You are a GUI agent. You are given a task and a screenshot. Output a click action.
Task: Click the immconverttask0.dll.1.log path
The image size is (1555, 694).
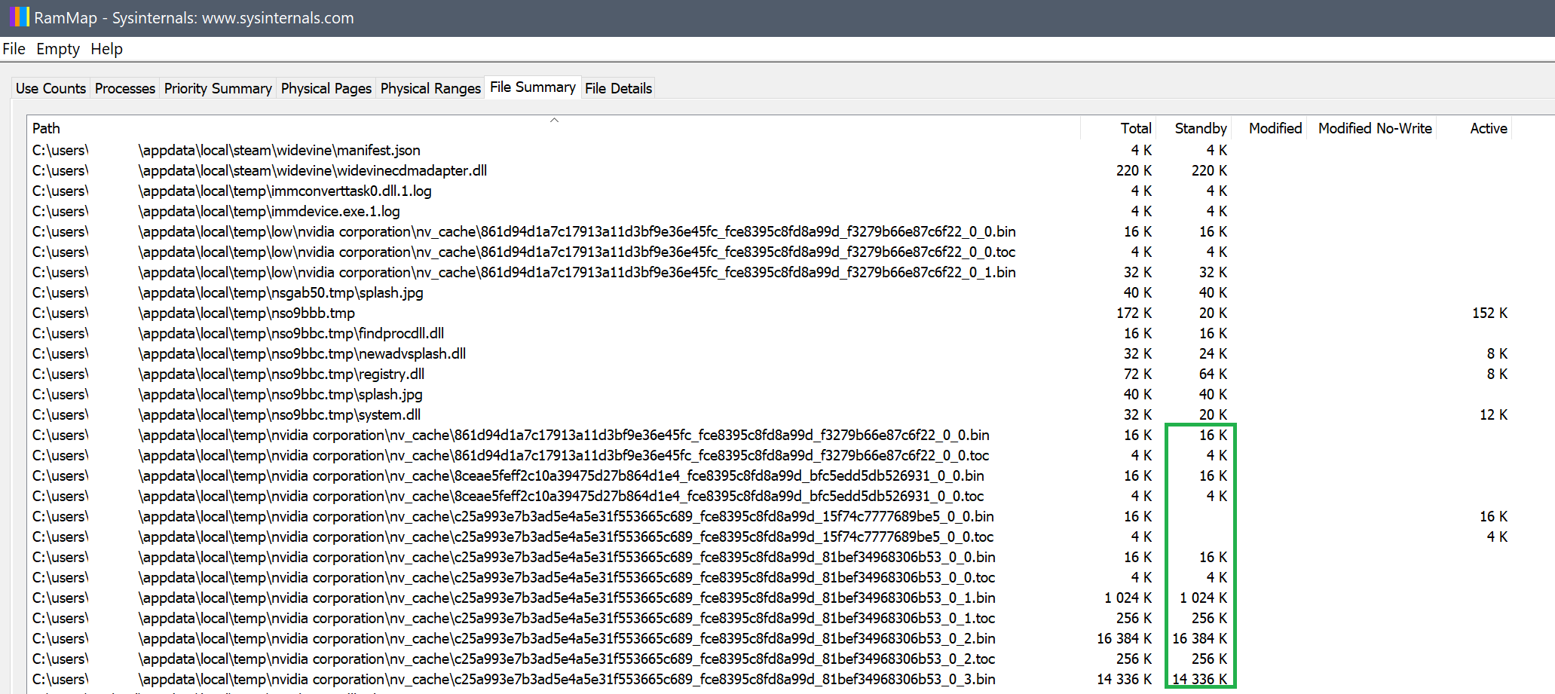[232, 191]
